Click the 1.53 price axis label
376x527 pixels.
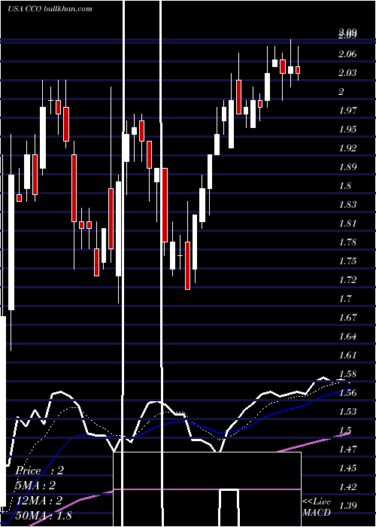347,411
